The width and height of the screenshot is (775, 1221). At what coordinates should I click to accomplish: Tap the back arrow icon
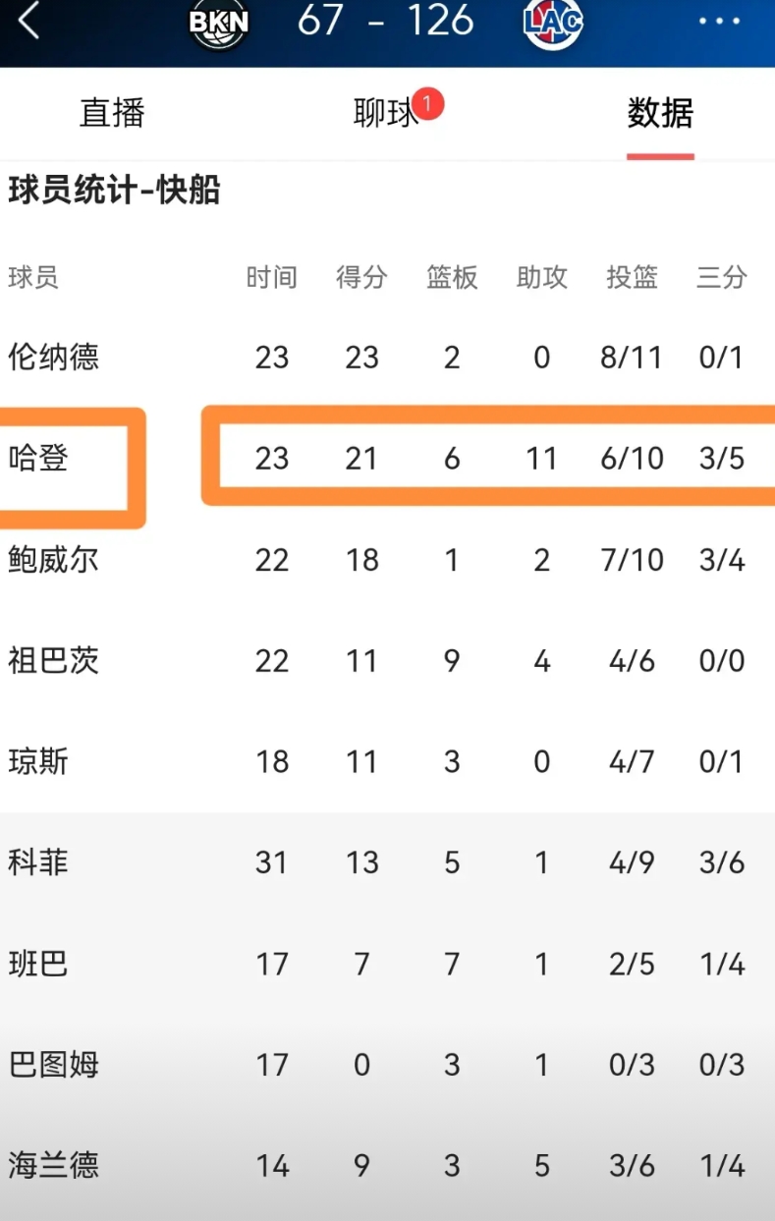28,21
